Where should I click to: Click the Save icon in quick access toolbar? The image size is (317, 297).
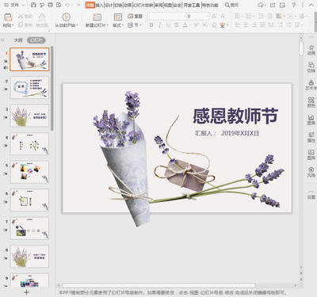point(33,5)
